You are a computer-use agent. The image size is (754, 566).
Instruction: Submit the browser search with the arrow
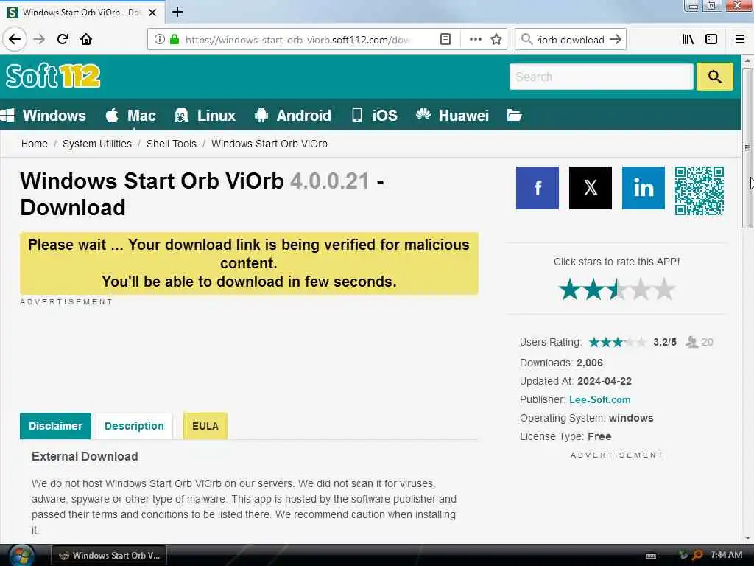[616, 40]
